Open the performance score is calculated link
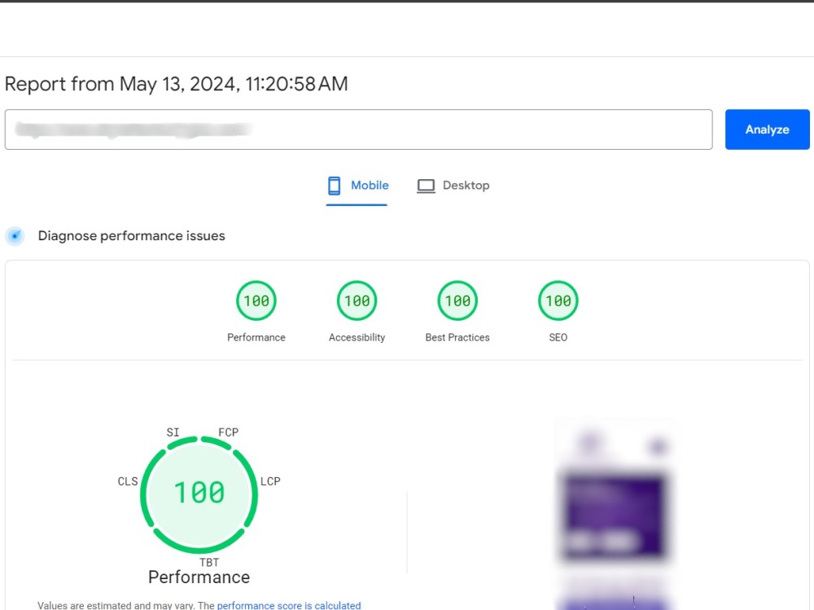The image size is (814, 610). coord(289,605)
